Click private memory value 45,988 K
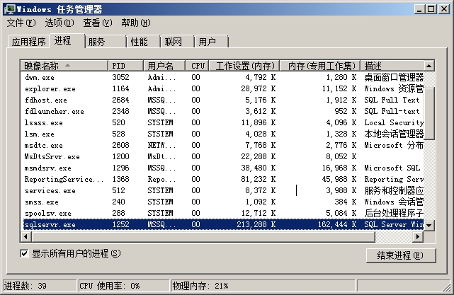This screenshot has height=295, width=454. [x=339, y=179]
